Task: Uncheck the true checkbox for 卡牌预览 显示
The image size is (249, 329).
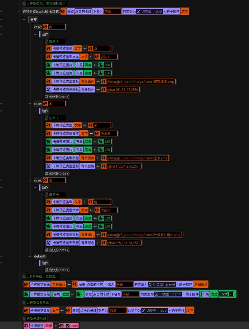Action: [67, 326]
